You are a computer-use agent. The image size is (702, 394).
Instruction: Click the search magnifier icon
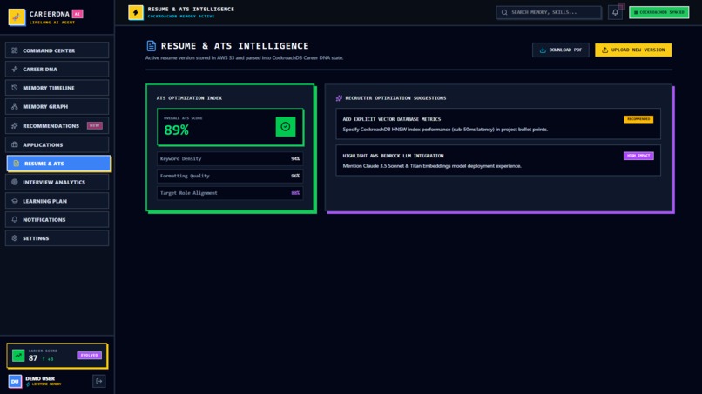(x=504, y=12)
